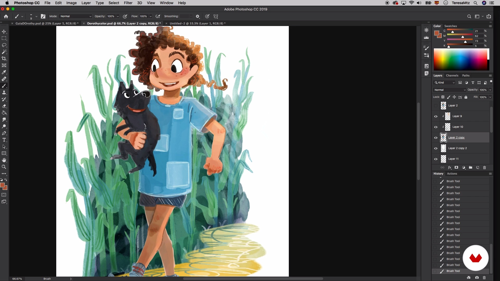The width and height of the screenshot is (500, 281).
Task: Hide Layer 2 copy visibility eye
Action: click(x=436, y=138)
